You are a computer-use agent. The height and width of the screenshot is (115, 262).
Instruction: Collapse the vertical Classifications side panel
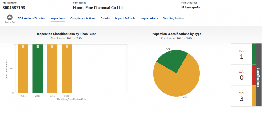coord(259,75)
